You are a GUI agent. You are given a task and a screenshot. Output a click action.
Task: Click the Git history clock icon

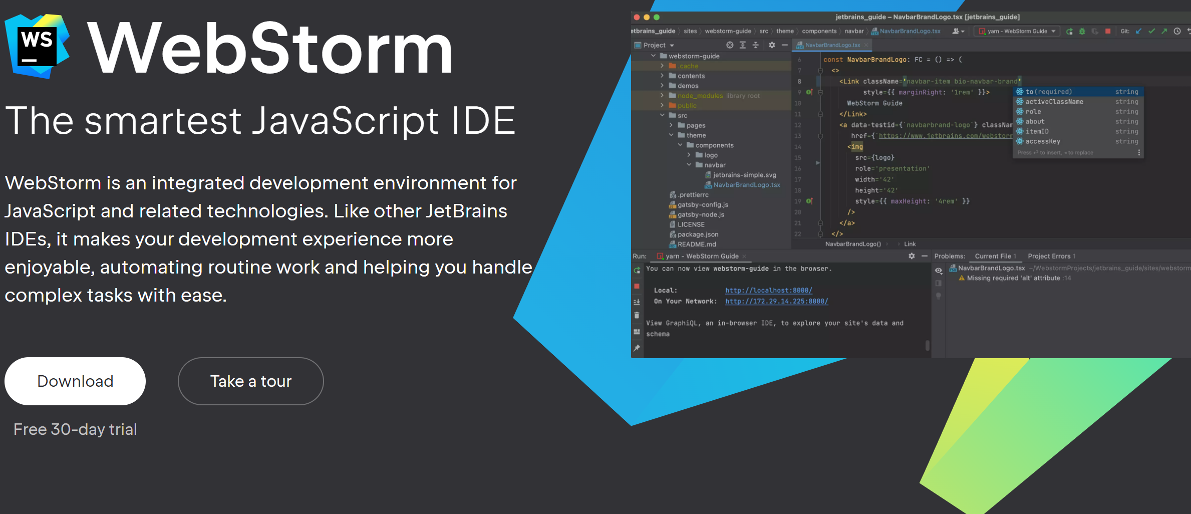pyautogui.click(x=1177, y=31)
